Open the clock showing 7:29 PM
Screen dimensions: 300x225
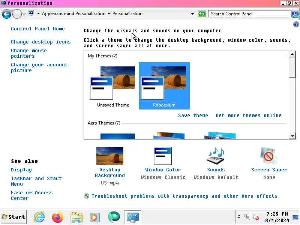point(277,217)
